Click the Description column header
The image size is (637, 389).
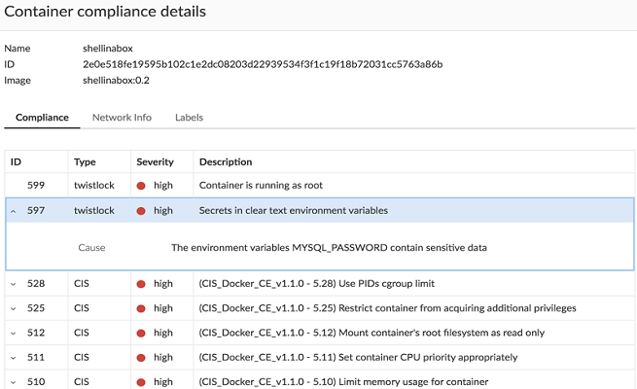pyautogui.click(x=225, y=161)
